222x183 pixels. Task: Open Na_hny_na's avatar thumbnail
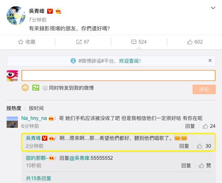coord(12,122)
